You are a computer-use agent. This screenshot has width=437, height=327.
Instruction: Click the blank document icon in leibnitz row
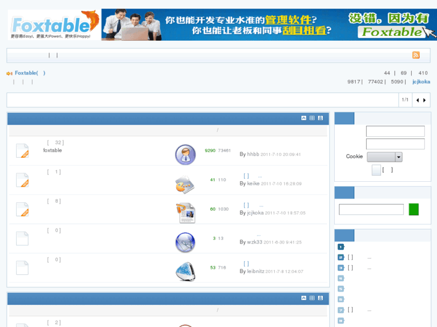pos(22,268)
